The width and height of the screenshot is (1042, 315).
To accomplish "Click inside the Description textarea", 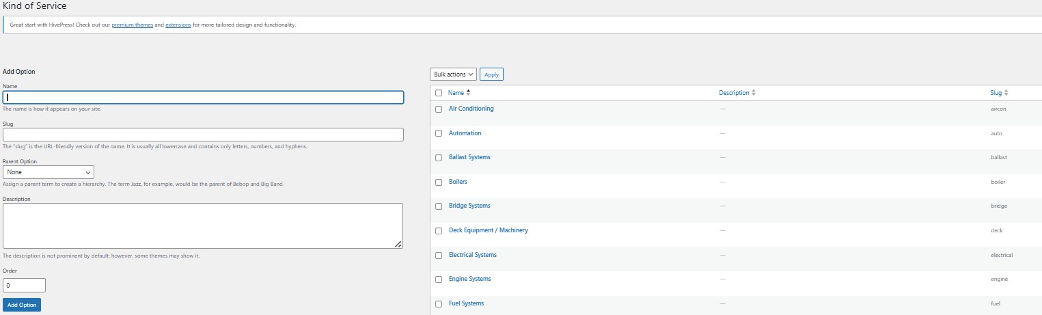I will tap(203, 225).
